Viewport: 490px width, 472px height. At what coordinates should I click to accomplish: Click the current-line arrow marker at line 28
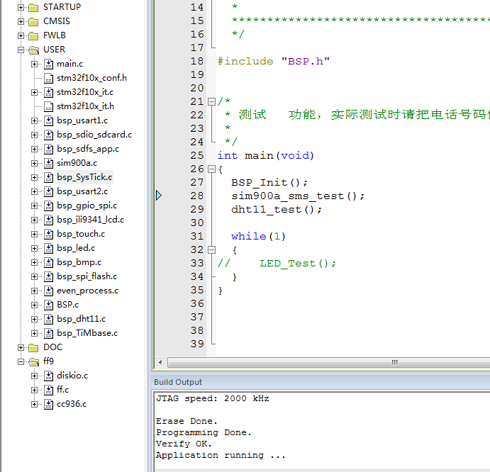pos(159,196)
